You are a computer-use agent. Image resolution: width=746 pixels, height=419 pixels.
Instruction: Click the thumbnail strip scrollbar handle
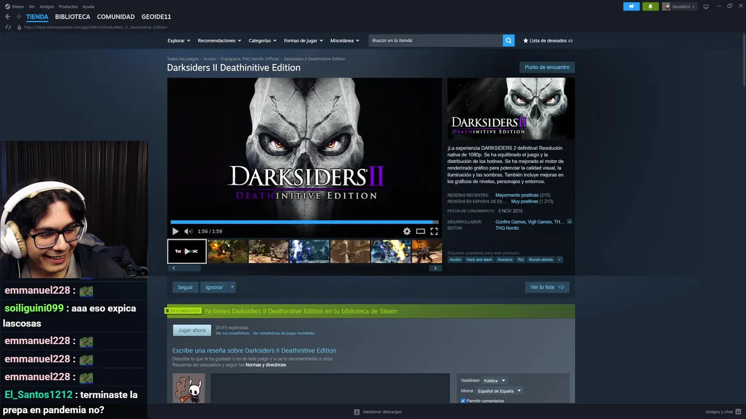(x=190, y=268)
